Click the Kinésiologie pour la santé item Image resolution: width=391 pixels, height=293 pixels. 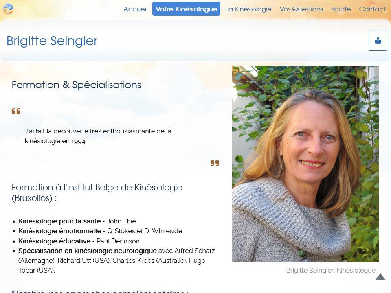click(77, 221)
